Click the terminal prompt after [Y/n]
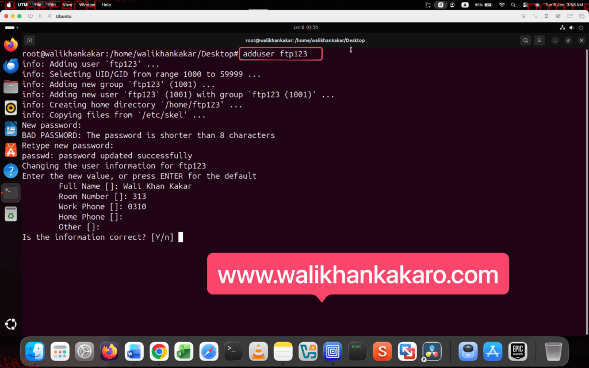Viewport: 589px width, 368px height. tap(181, 237)
